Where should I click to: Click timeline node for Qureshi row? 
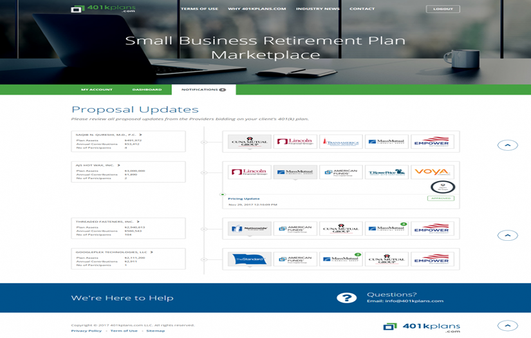pyautogui.click(x=204, y=142)
